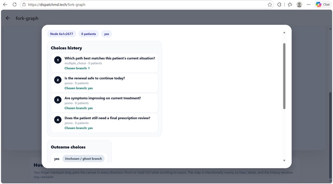This screenshot has width=333, height=184.
Task: Select step 3 number badge
Action: pos(58,100)
